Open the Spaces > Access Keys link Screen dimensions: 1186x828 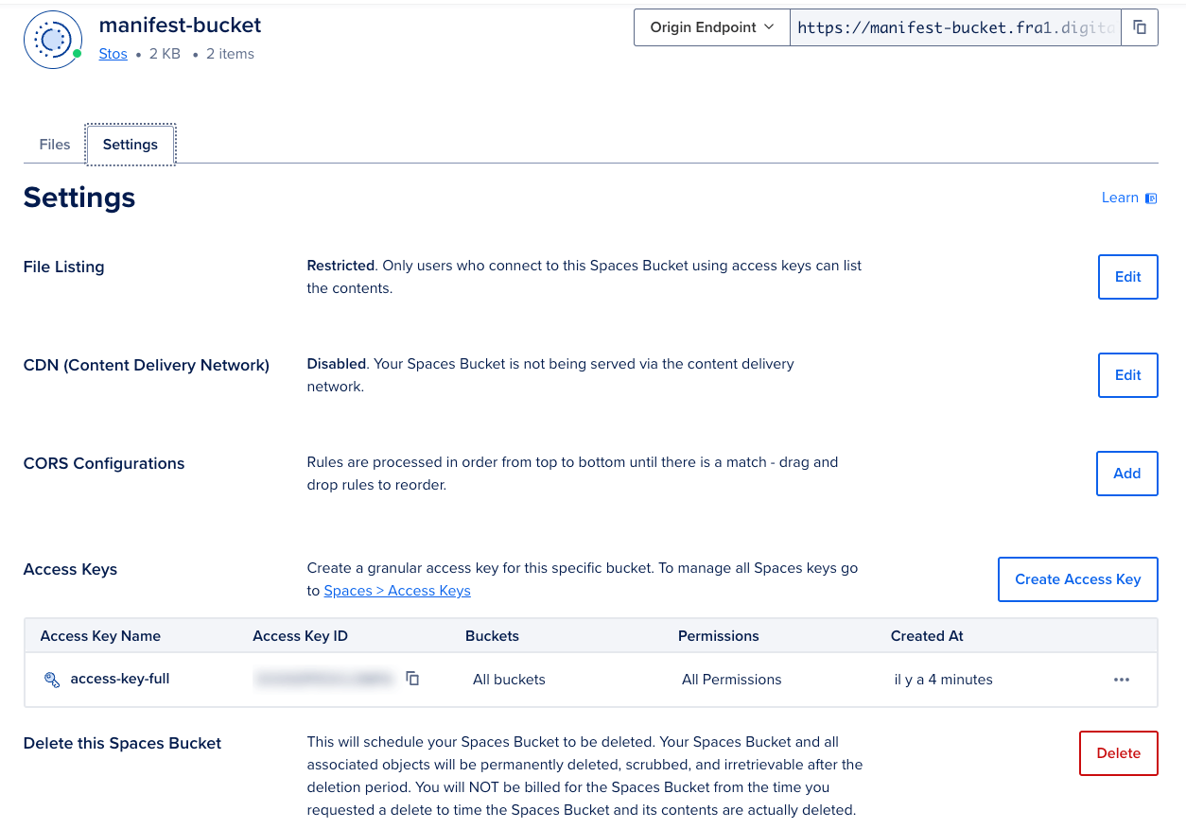coord(396,590)
